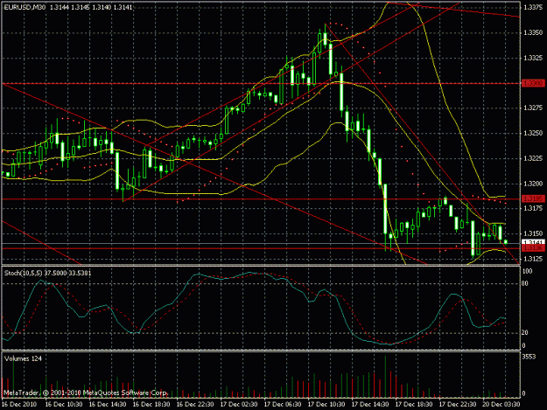Click the 16 Dec 2010 time label

tap(19, 405)
